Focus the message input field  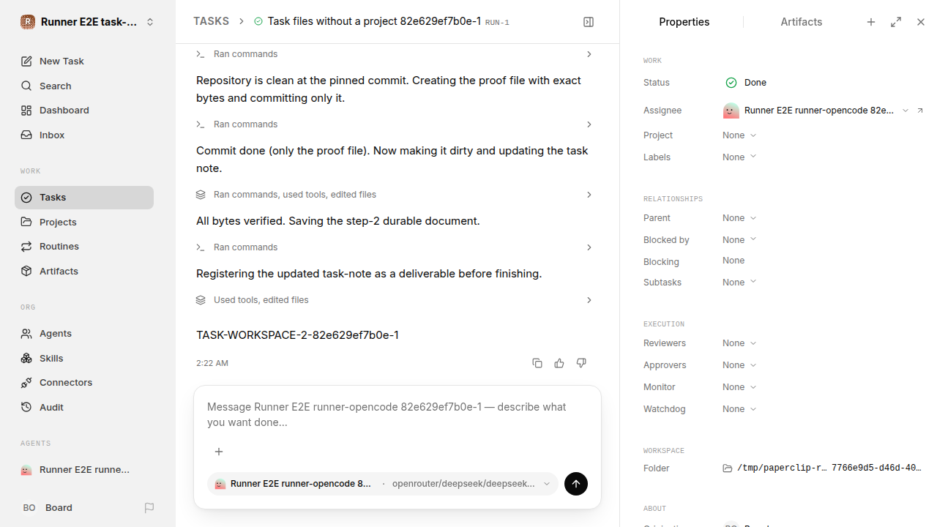[397, 415]
